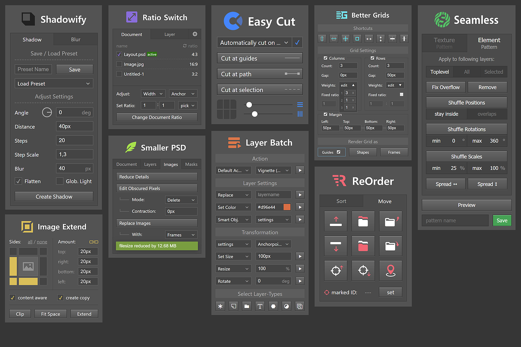Viewport: 521px width, 347px height.
Task: Click the pattern name field in Seamless
Action: 455,220
